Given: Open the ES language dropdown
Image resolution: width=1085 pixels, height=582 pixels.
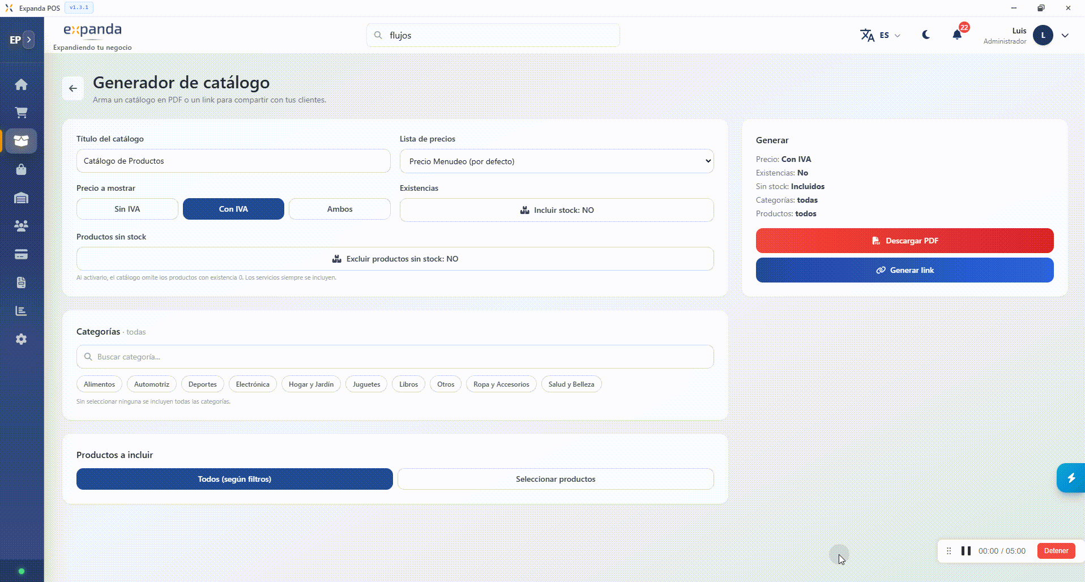Looking at the screenshot, I should point(890,35).
